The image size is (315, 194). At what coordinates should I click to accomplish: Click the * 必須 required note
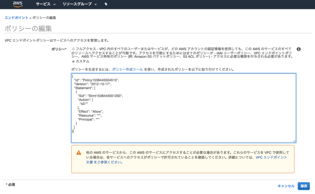(x=10, y=185)
